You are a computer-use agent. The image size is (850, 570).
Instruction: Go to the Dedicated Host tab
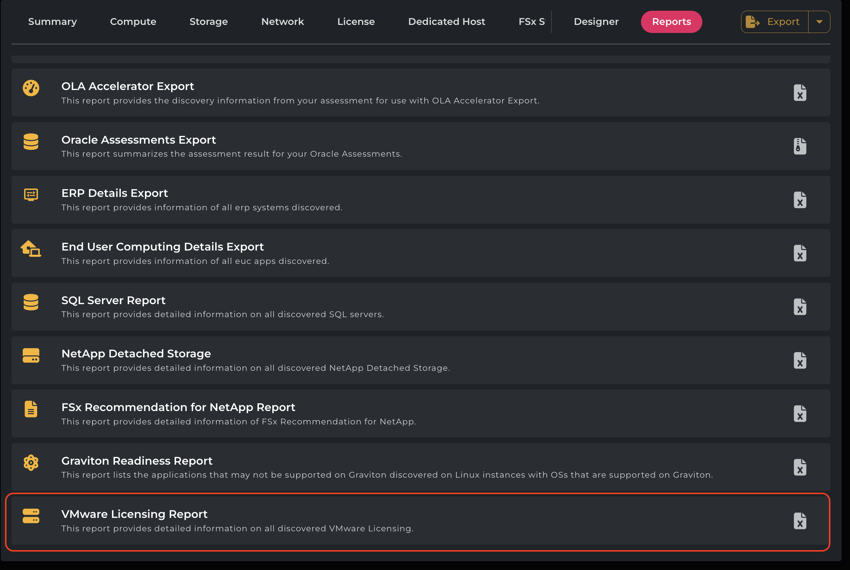tap(446, 22)
